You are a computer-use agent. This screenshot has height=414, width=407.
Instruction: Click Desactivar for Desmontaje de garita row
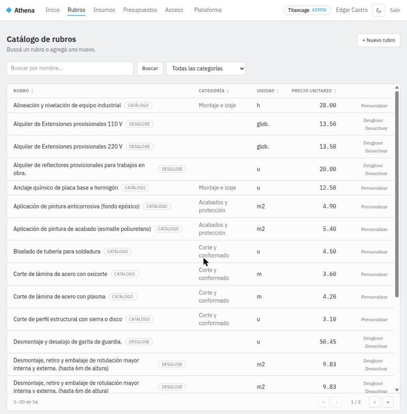click(x=376, y=346)
